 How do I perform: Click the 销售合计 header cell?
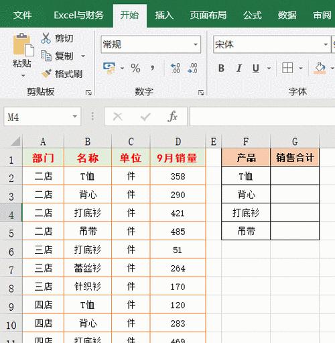click(x=295, y=157)
